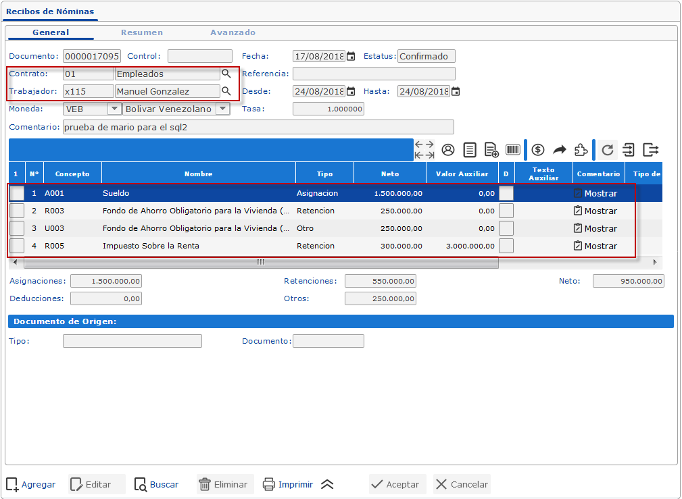Open the Bolivar Venezolano dropdown

[222, 109]
